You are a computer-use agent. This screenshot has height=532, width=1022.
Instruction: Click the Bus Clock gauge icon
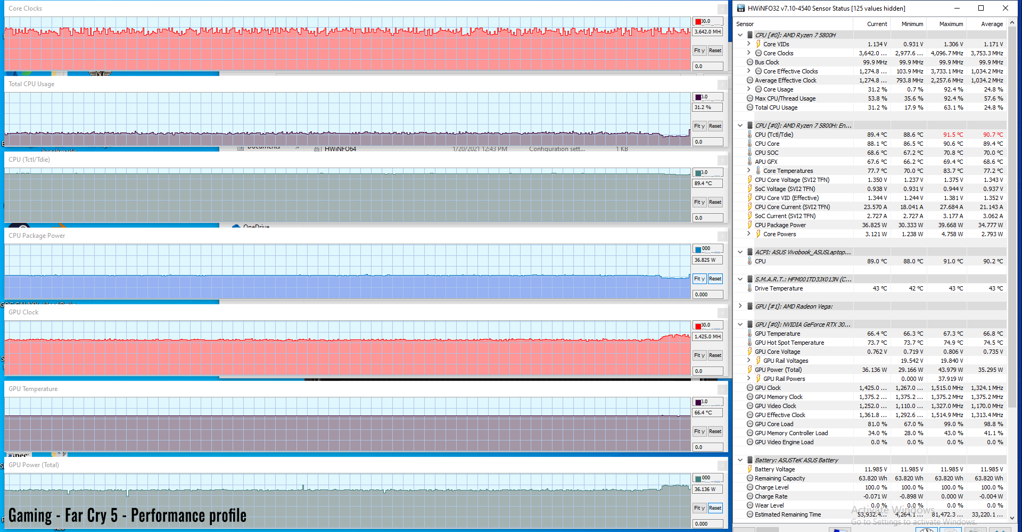coord(749,62)
